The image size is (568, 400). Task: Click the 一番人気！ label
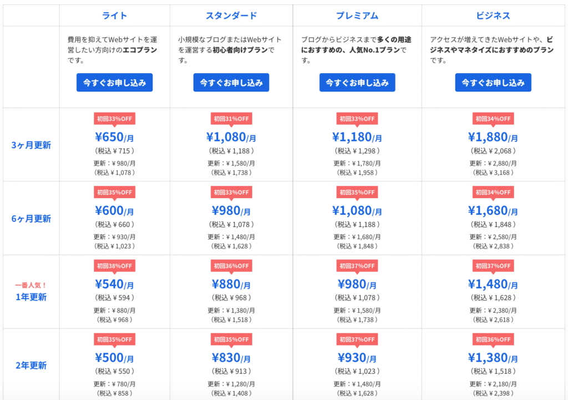pos(31,286)
